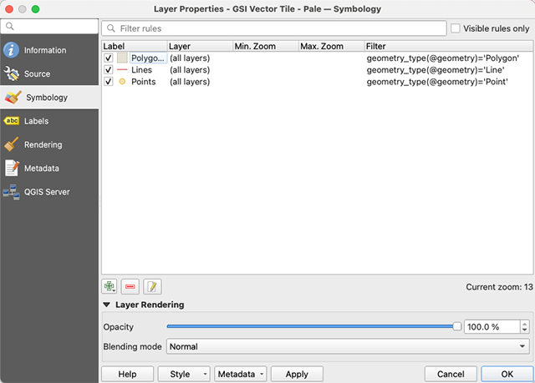Click the polygon fill symbol swatch
Image resolution: width=535 pixels, height=383 pixels.
click(122, 58)
